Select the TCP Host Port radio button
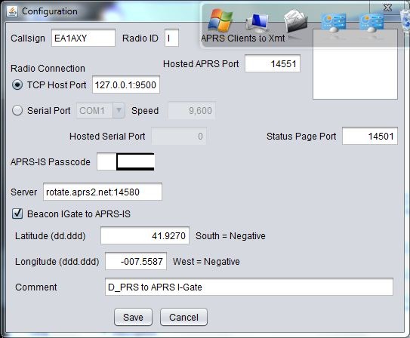The width and height of the screenshot is (410, 338). click(x=17, y=85)
